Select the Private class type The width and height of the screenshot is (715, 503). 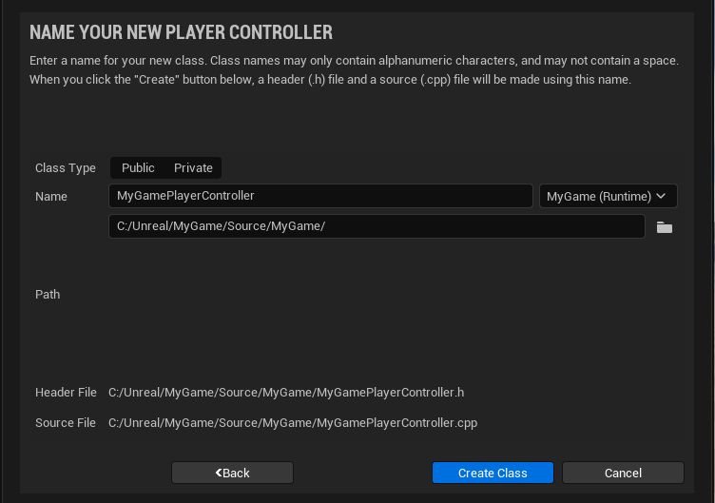pyautogui.click(x=193, y=168)
